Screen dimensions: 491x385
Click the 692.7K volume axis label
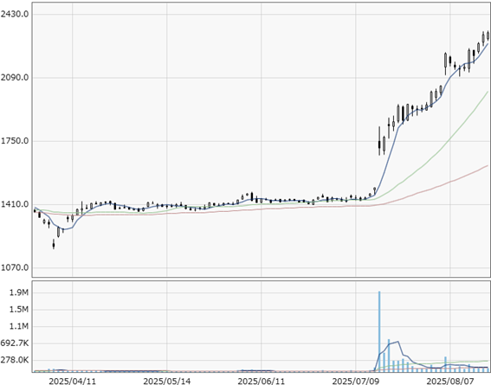point(15,343)
